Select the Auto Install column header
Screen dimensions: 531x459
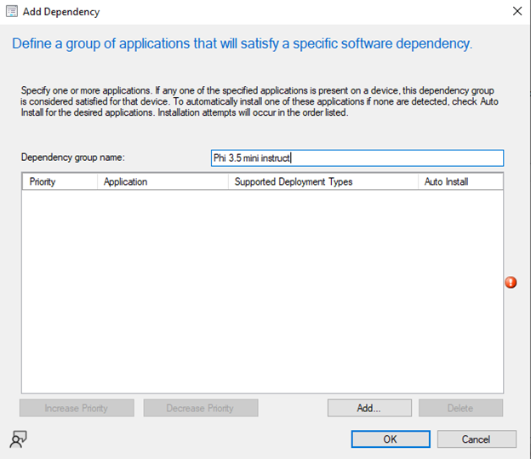coord(446,181)
